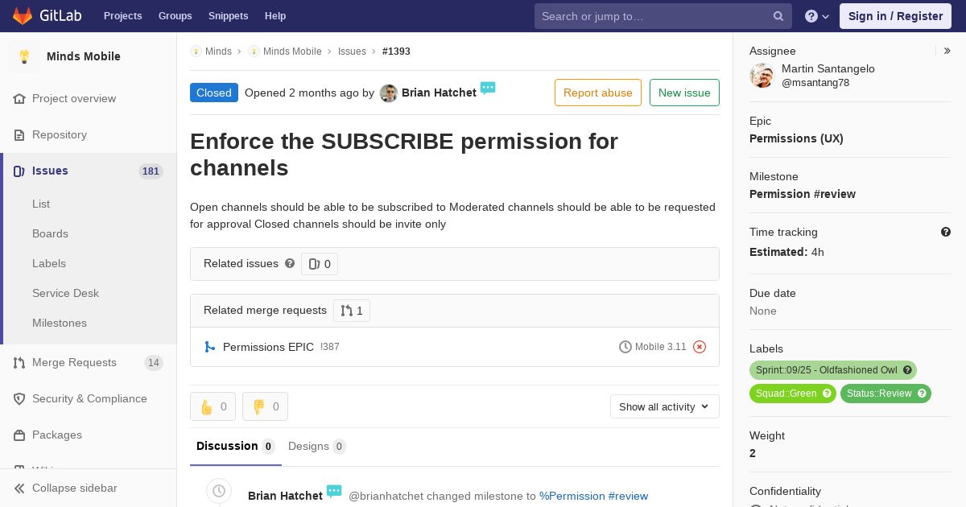Click Martin Santangelo assignee name
This screenshot has width=966, height=507.
pos(828,68)
